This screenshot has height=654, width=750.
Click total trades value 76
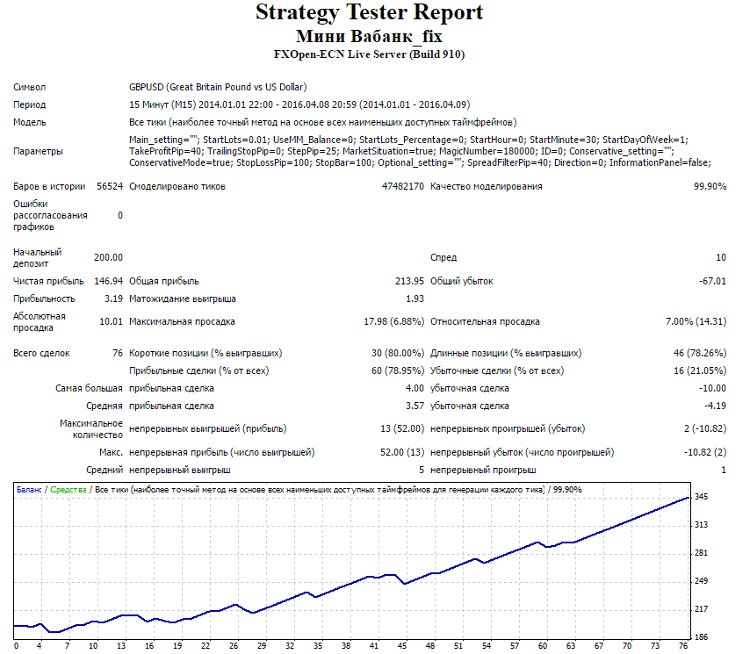[x=118, y=353]
